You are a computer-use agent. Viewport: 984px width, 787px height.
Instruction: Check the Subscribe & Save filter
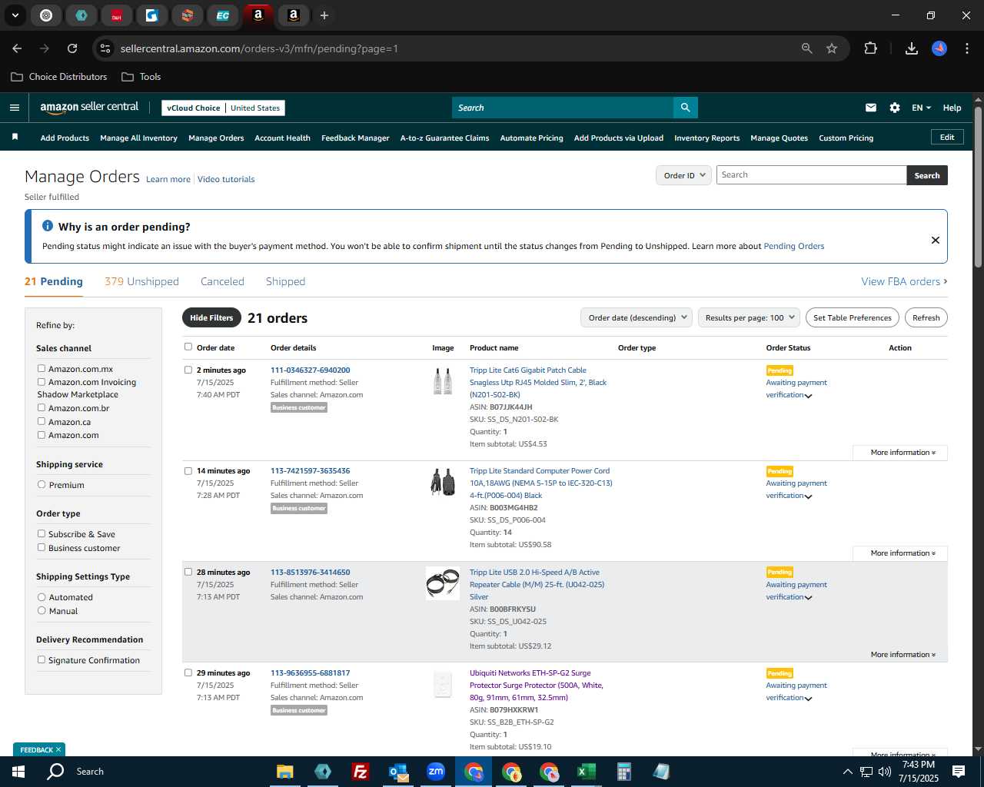click(x=42, y=534)
